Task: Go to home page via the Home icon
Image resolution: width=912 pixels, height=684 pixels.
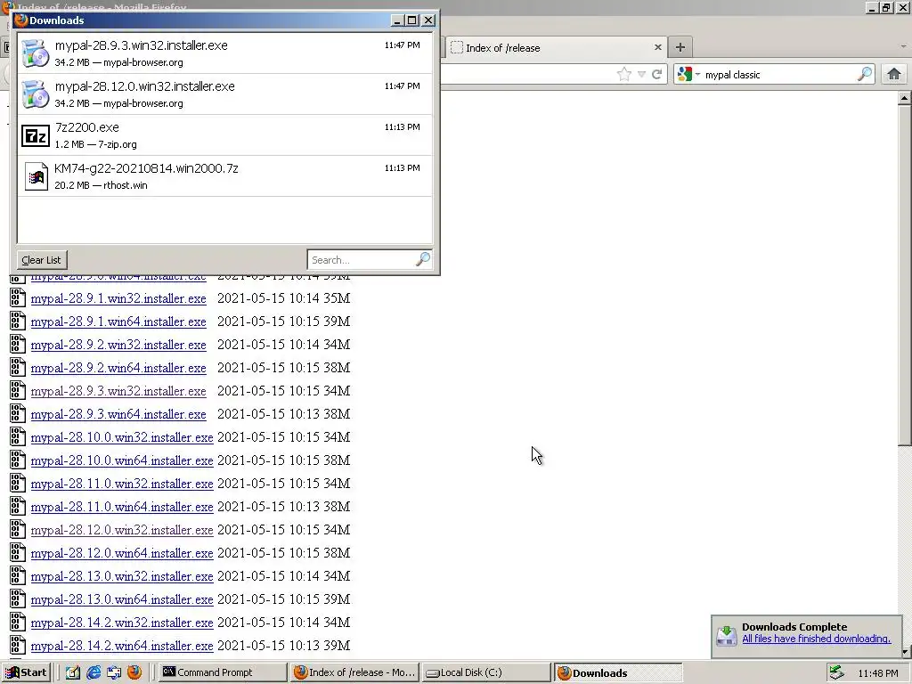Action: 894,75
